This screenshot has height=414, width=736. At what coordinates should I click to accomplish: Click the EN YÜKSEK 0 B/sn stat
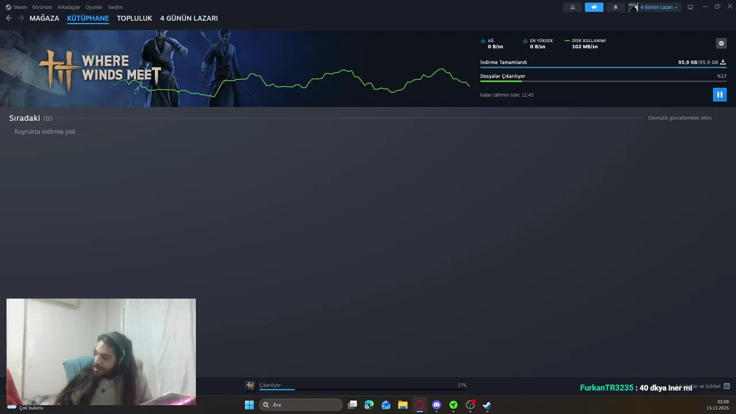(538, 44)
